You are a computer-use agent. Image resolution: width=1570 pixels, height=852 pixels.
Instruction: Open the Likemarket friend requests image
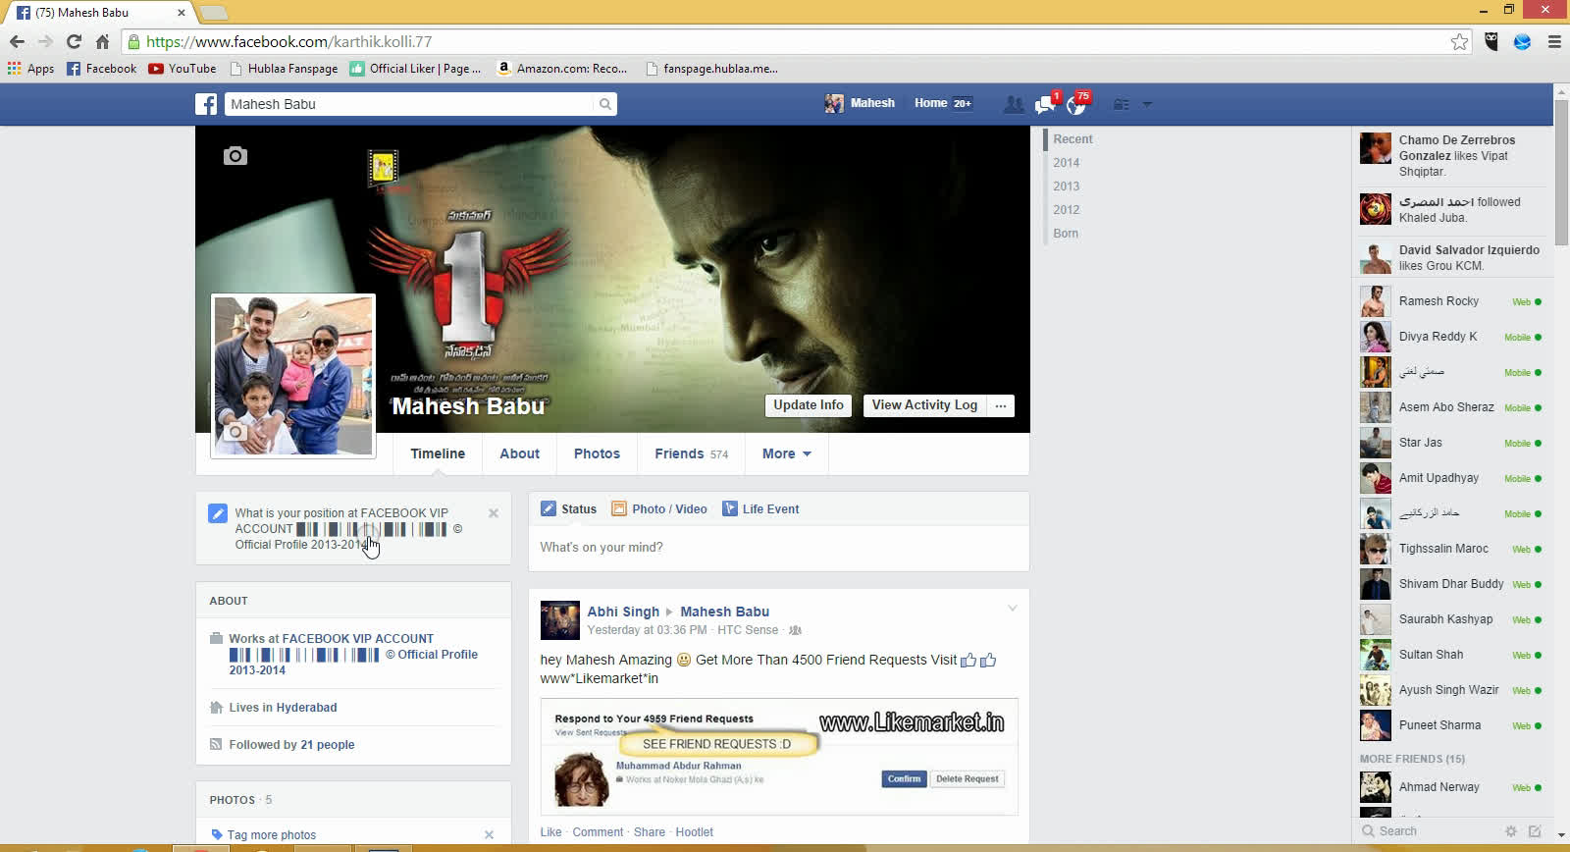tap(779, 757)
